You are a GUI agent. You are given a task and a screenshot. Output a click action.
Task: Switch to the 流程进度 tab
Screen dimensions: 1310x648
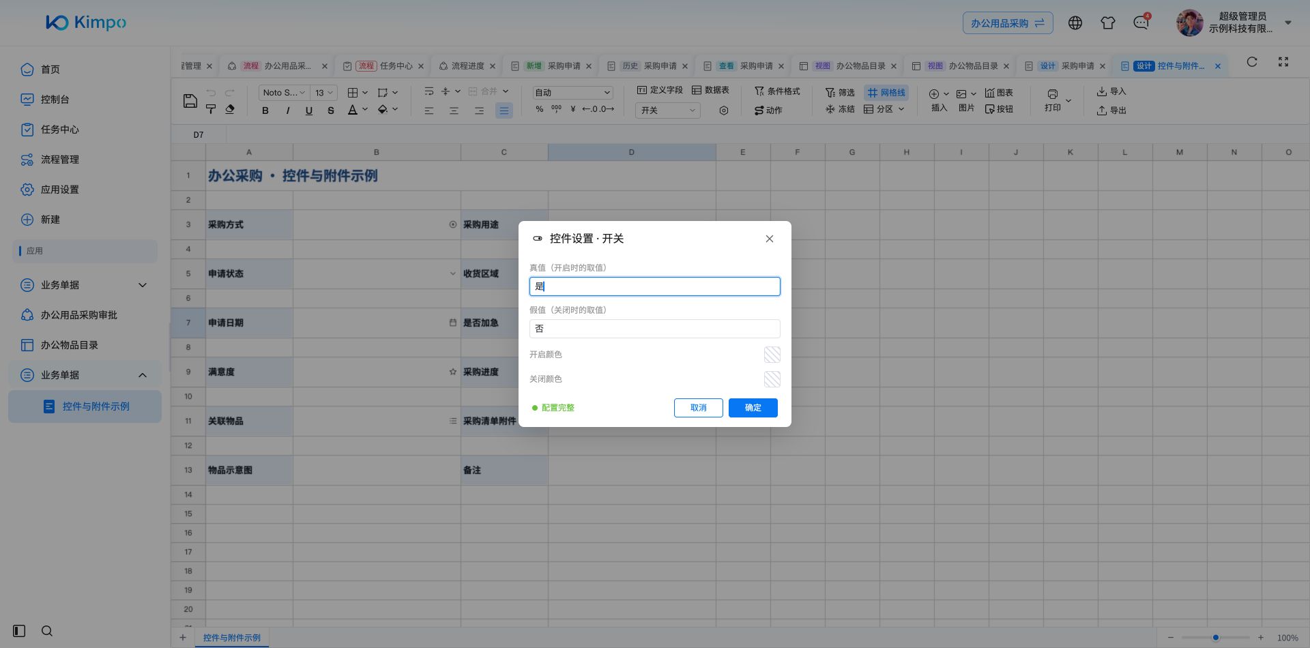(x=467, y=66)
